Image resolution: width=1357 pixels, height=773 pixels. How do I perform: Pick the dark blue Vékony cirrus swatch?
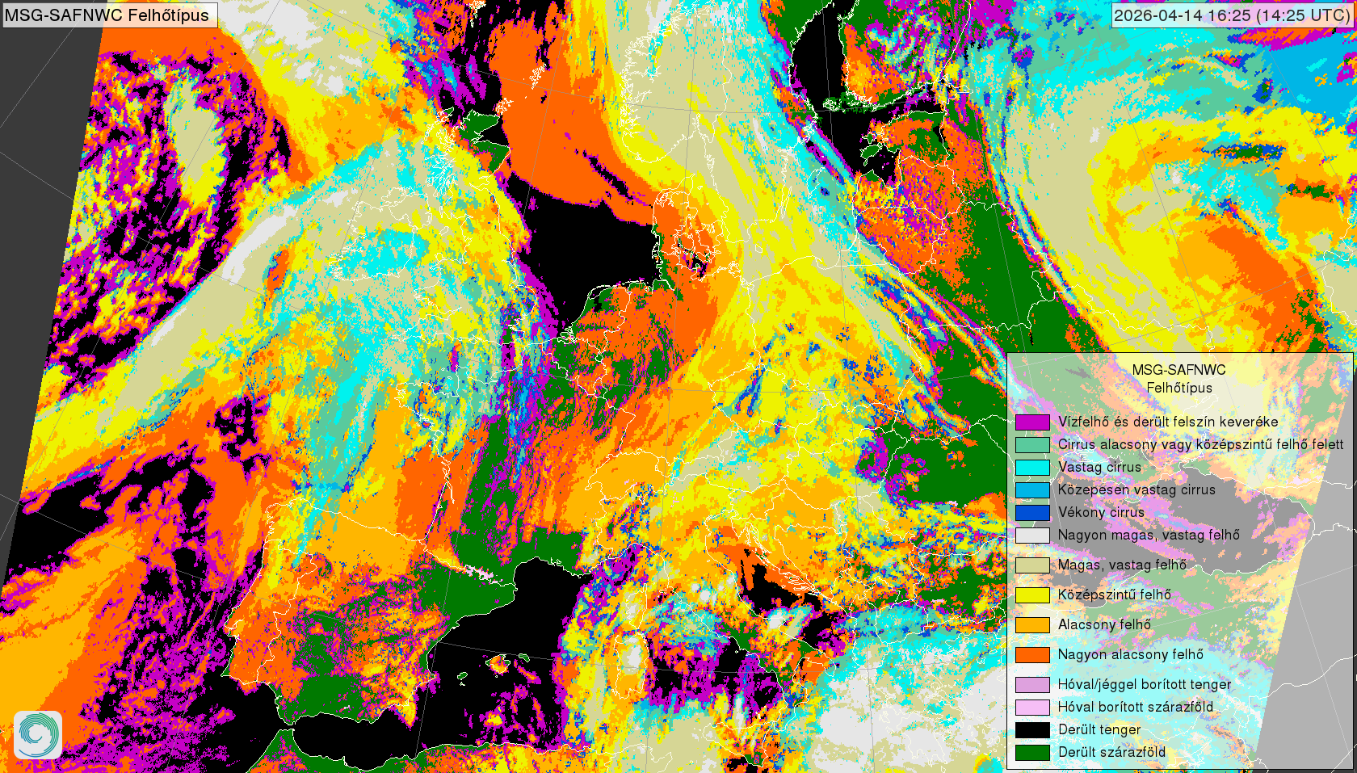point(1032,512)
